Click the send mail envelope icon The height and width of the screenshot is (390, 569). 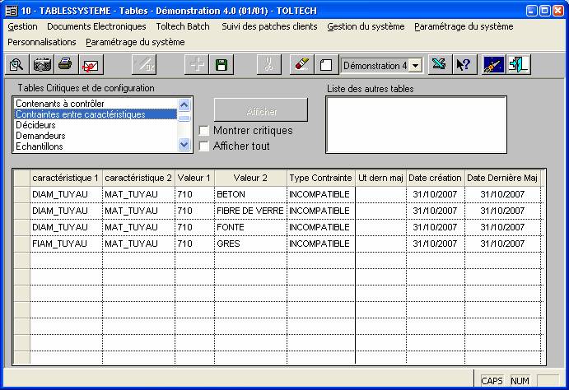[91, 65]
